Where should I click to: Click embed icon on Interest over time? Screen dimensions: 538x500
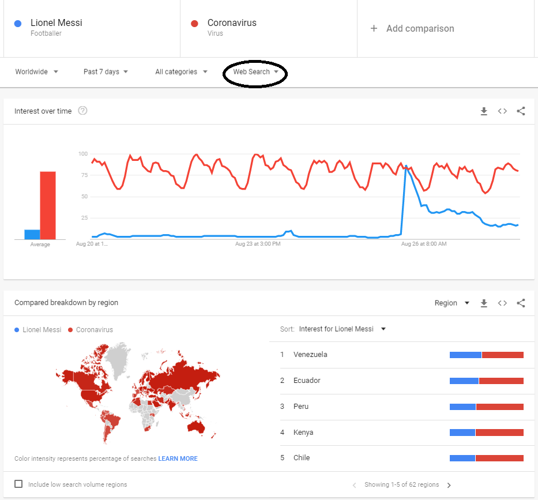point(502,111)
